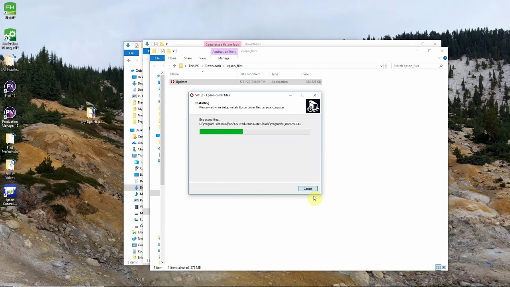510x287 pixels.
Task: Click the Updater application icon in file list
Action: coord(173,82)
